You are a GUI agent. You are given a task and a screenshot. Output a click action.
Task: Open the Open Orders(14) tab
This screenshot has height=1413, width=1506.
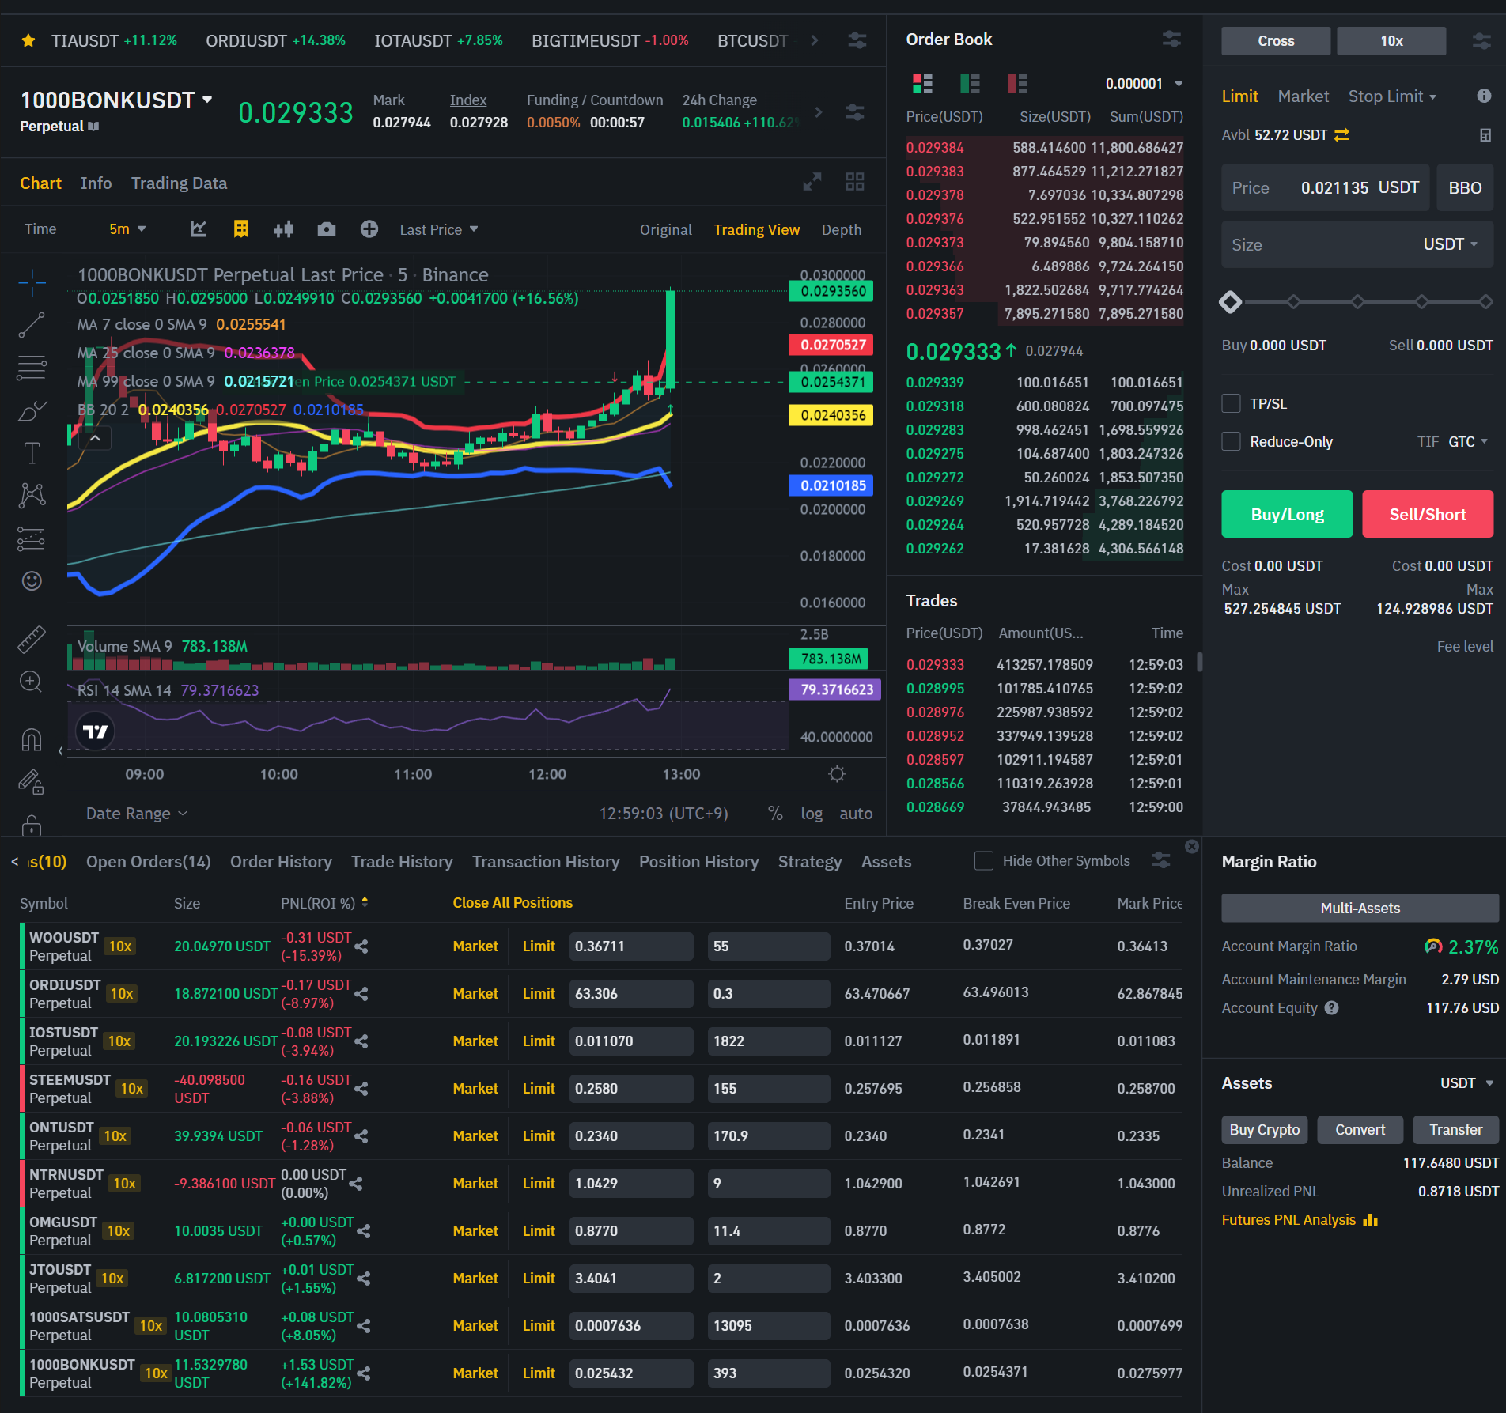148,861
